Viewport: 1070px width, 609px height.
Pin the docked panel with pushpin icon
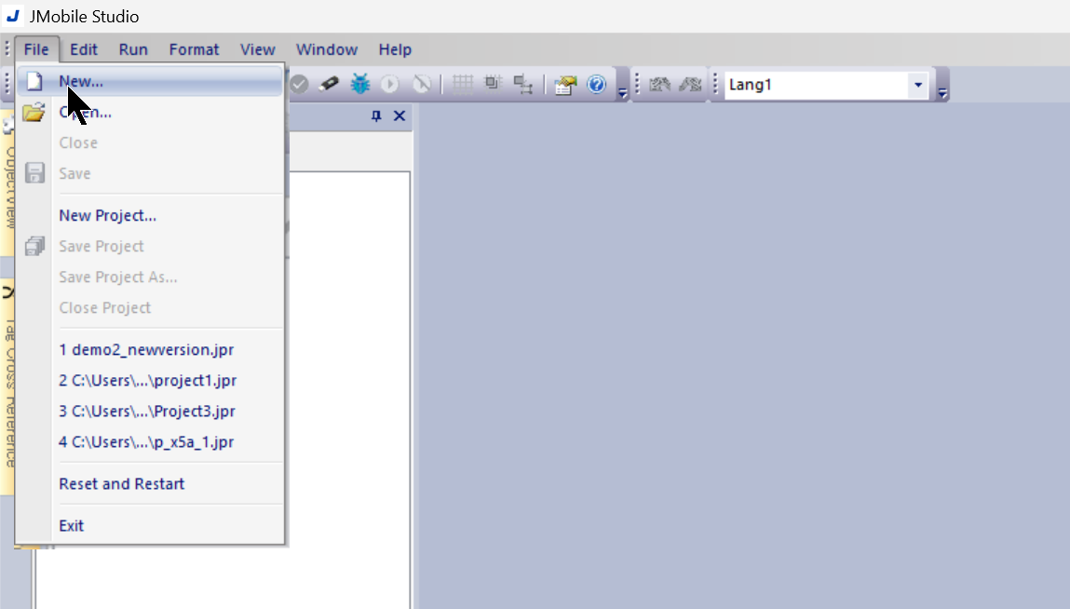coord(376,116)
